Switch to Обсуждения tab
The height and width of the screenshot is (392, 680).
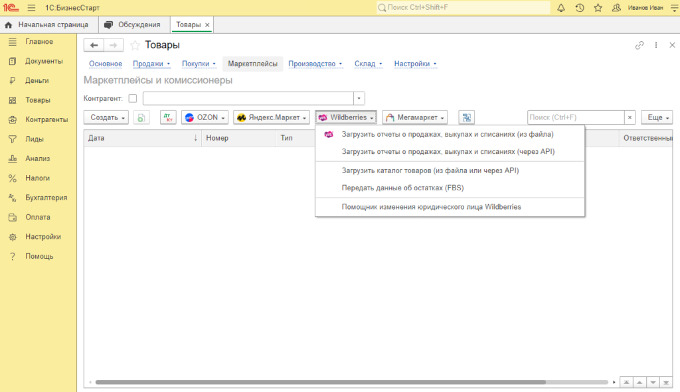point(134,25)
